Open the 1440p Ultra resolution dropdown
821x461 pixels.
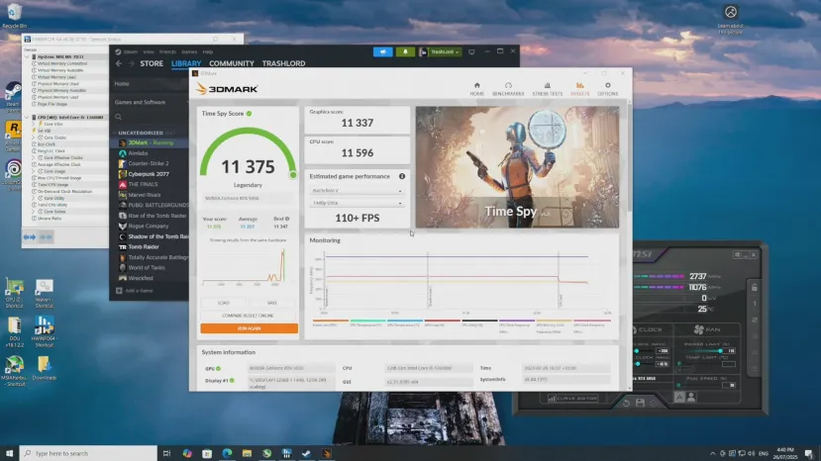click(357, 203)
